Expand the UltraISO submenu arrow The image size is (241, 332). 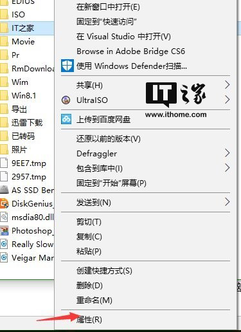tap(227, 100)
